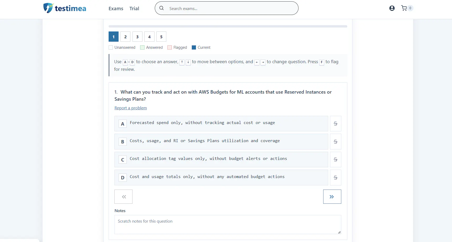The height and width of the screenshot is (242, 452).
Task: Click Report a problem link
Action: tap(131, 108)
